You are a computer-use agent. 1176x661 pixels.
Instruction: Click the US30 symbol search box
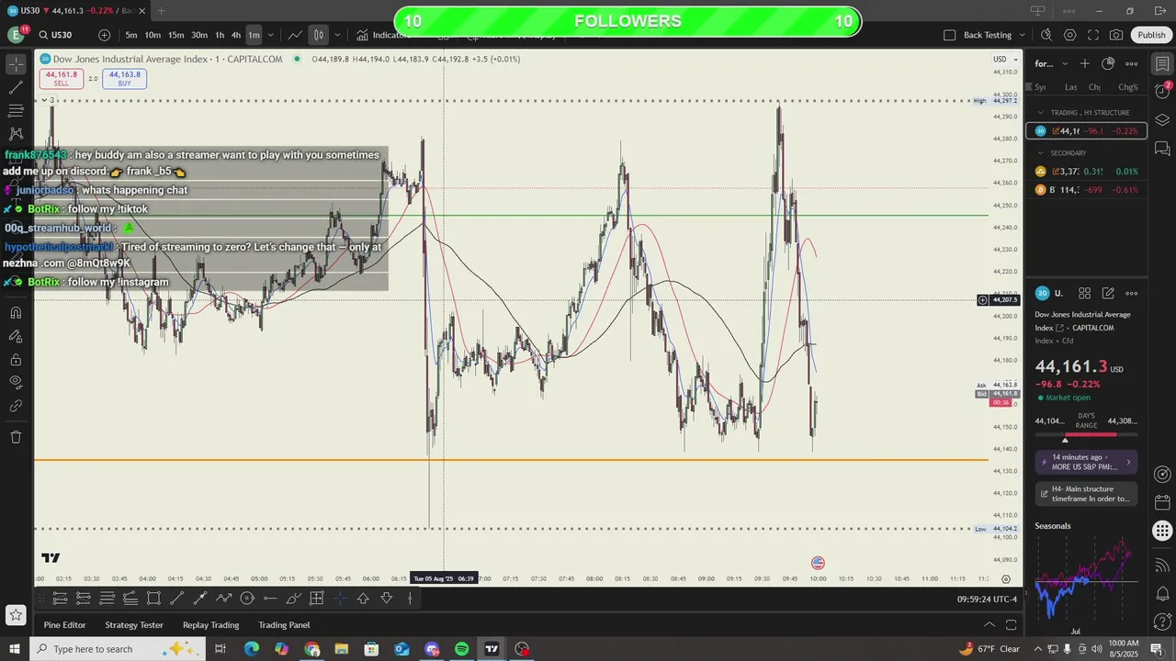(61, 35)
